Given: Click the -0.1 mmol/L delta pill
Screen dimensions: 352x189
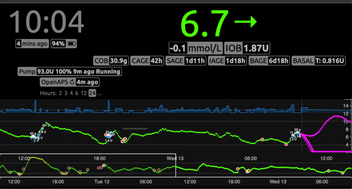Looking at the screenshot, I should coord(196,48).
